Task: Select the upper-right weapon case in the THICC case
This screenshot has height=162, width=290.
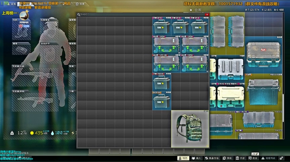Action: (195, 45)
